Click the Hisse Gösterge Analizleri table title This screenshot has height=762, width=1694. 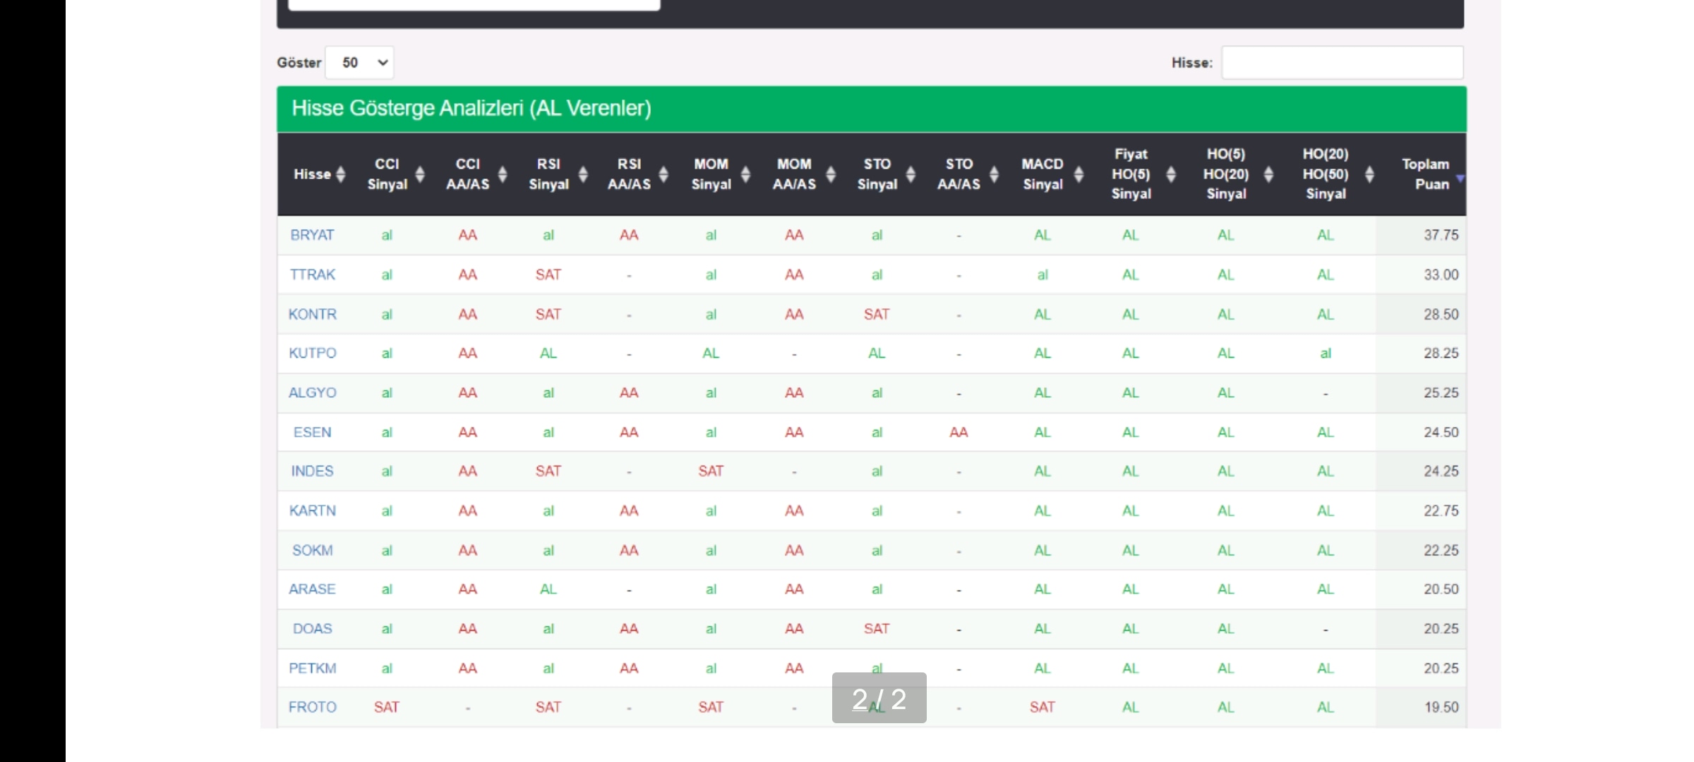[471, 108]
